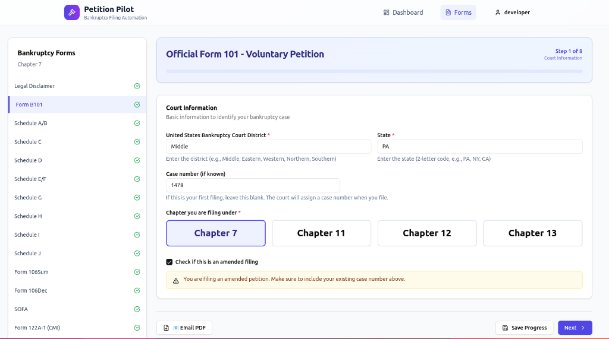Screen dimensions: 609x339
Task: Uncheck the amended filing checkbox
Action: [x=169, y=262]
